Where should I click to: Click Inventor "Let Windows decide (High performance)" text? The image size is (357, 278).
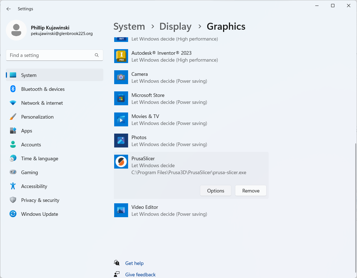tap(175, 60)
